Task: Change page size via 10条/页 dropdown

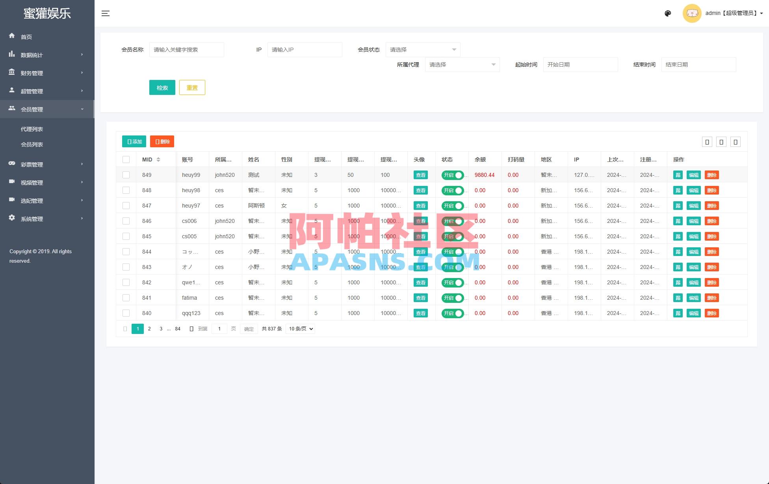Action: pos(300,328)
